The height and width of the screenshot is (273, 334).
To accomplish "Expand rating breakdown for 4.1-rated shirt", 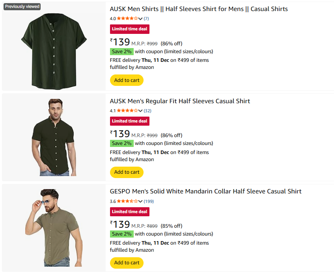I will pyautogui.click(x=140, y=111).
